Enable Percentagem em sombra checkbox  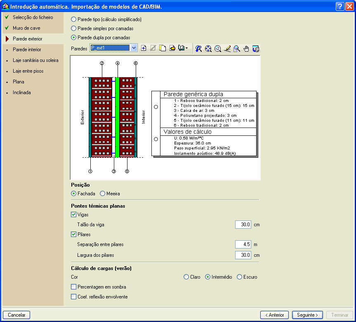click(x=74, y=287)
